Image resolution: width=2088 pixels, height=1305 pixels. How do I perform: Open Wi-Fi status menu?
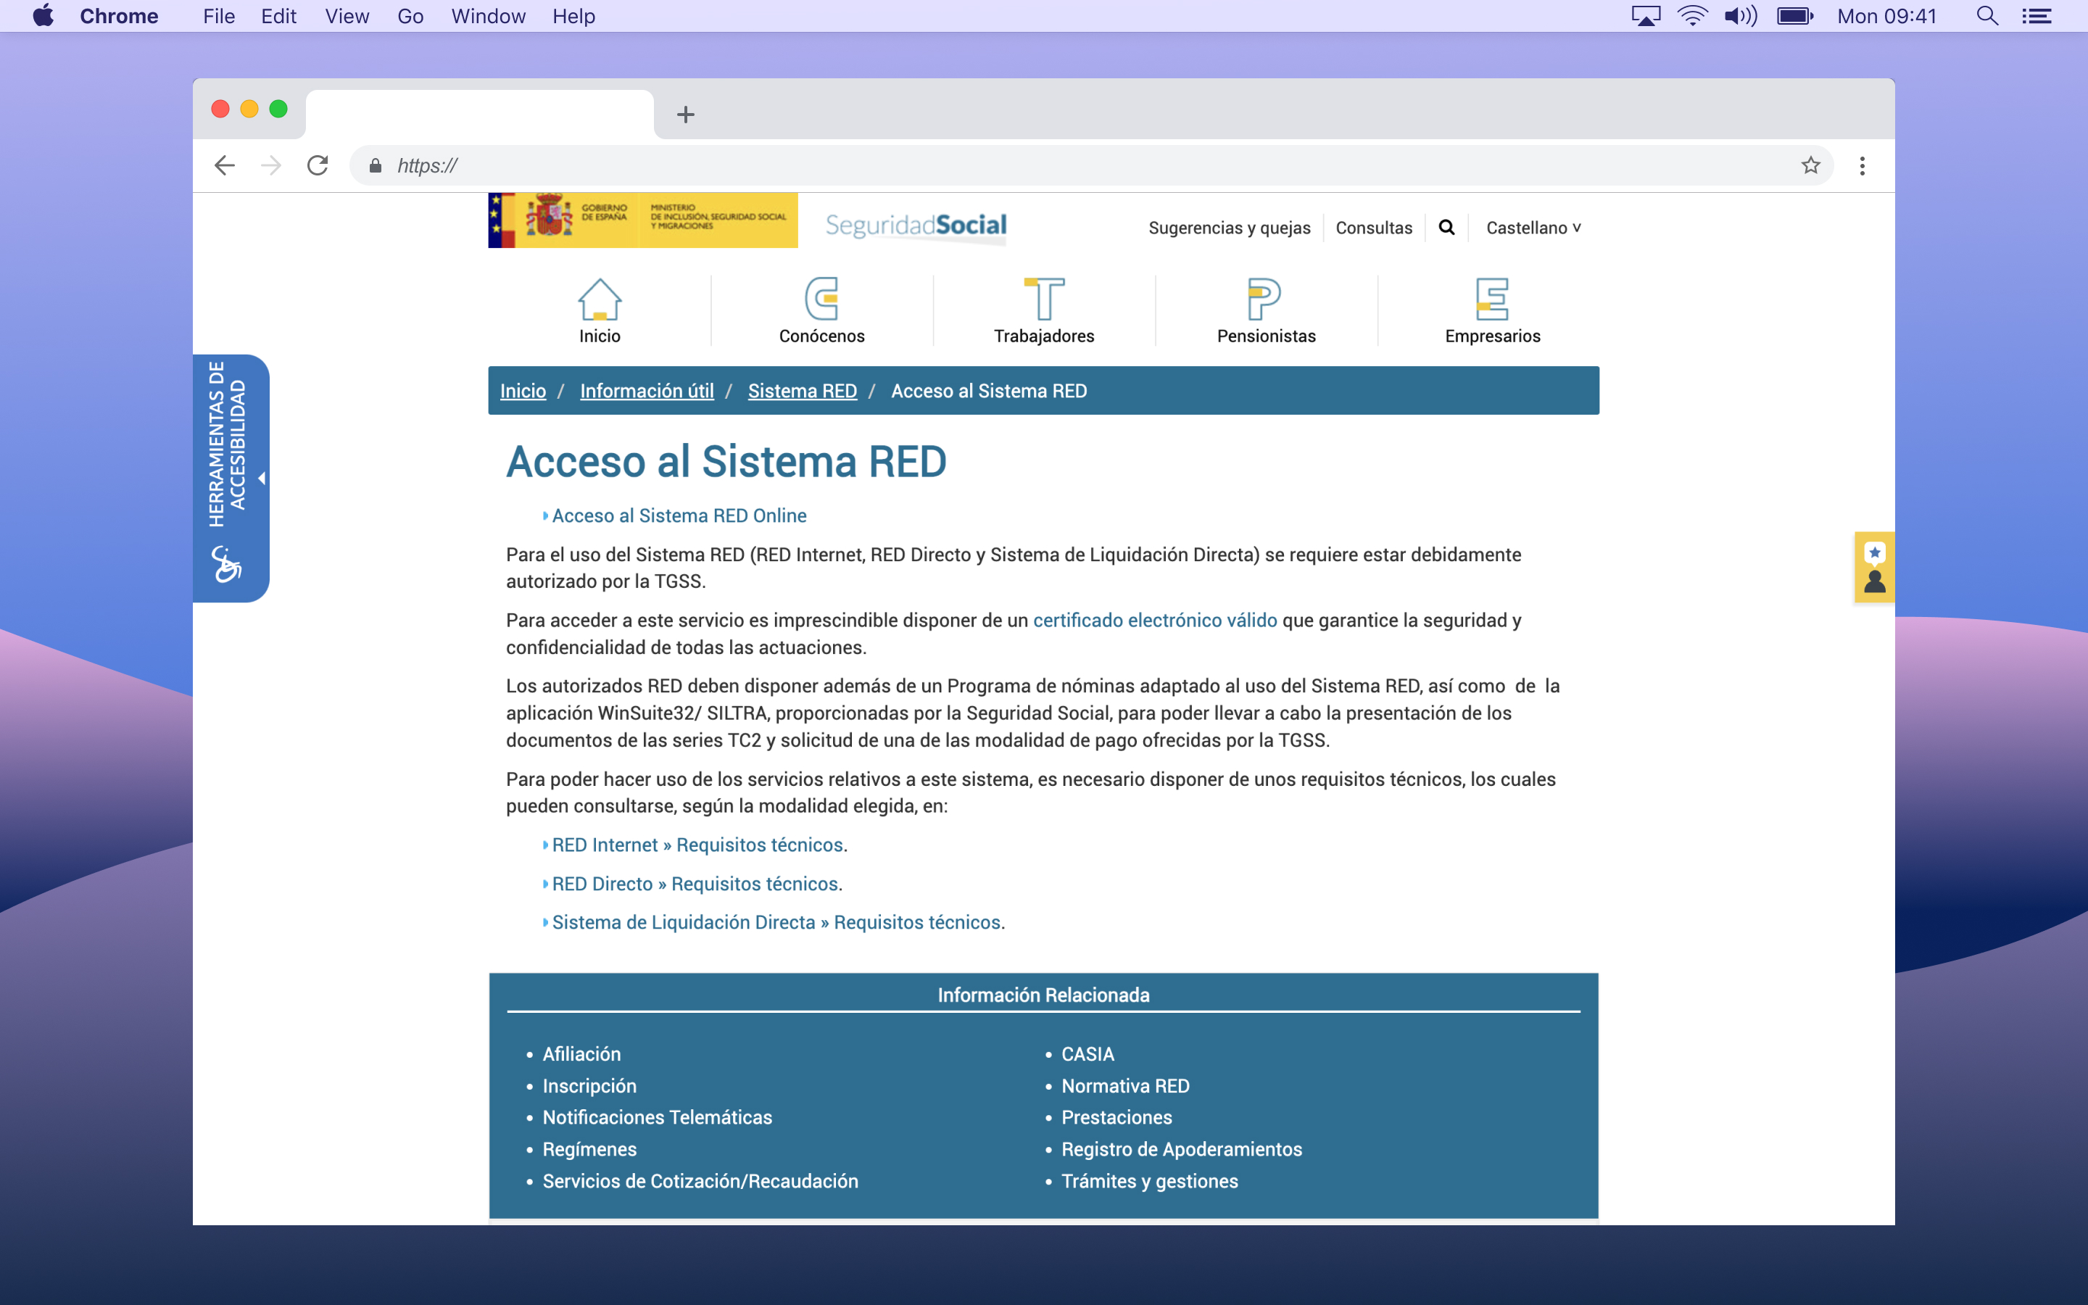(x=1692, y=17)
